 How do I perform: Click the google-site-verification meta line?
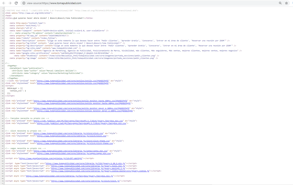[x=61, y=53]
